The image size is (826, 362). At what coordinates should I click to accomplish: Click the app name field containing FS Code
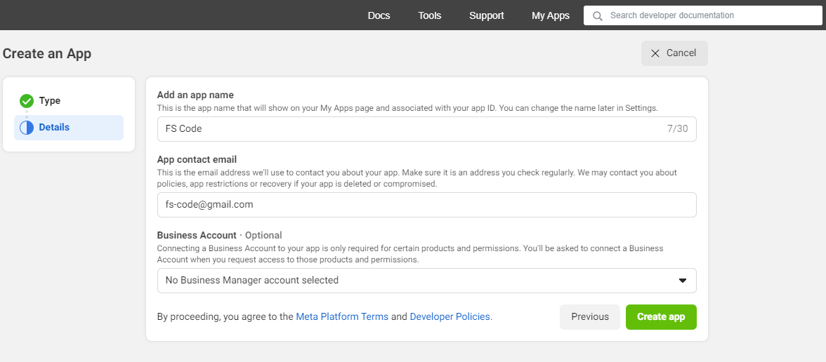point(427,129)
